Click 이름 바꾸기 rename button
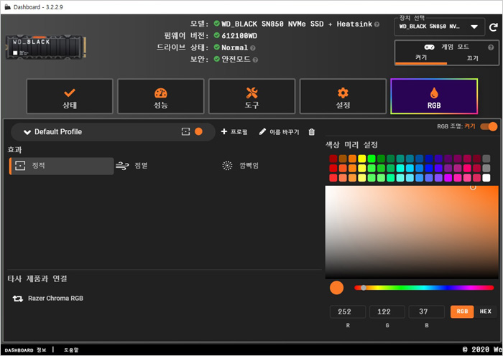The height and width of the screenshot is (356, 503). (x=279, y=131)
